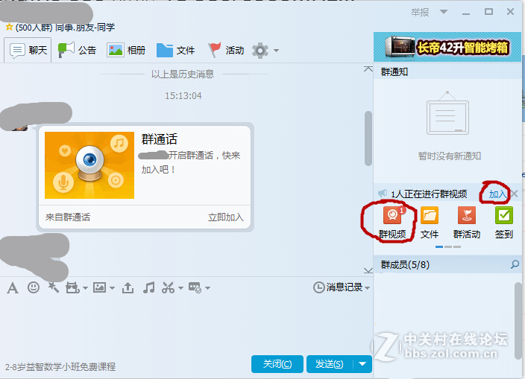
Task: Open the emoji smiley picker
Action: point(33,287)
